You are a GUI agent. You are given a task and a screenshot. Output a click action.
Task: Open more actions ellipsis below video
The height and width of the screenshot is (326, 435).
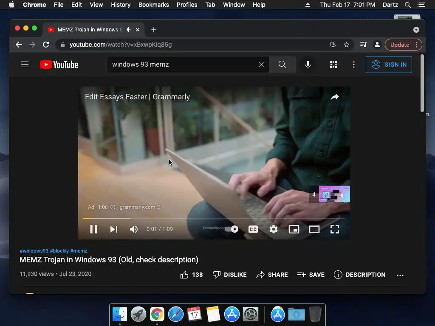click(400, 275)
